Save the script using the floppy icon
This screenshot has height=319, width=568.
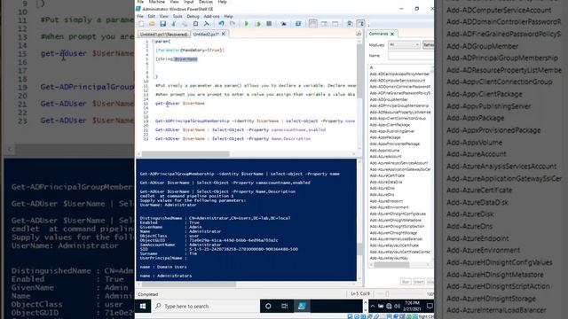coord(163,24)
